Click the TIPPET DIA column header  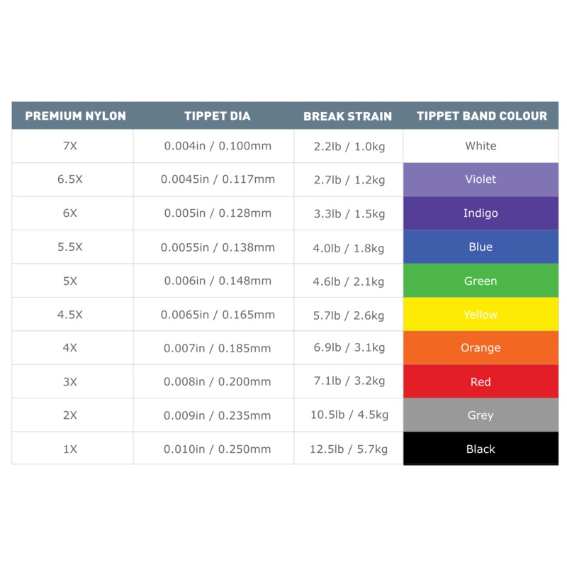pyautogui.click(x=218, y=116)
